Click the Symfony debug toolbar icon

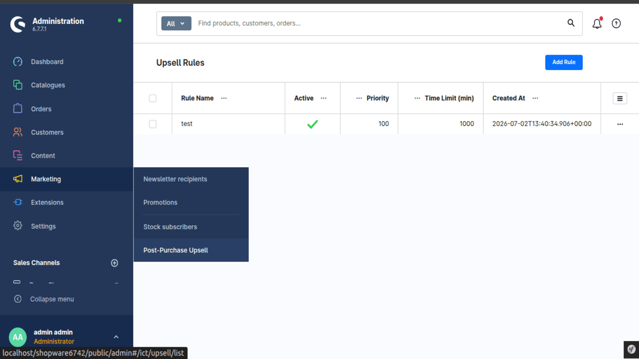click(631, 349)
